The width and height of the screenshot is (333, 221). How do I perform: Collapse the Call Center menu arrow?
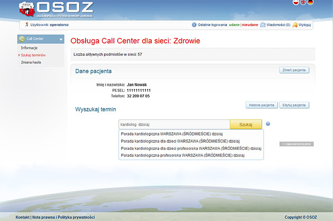pos(61,40)
